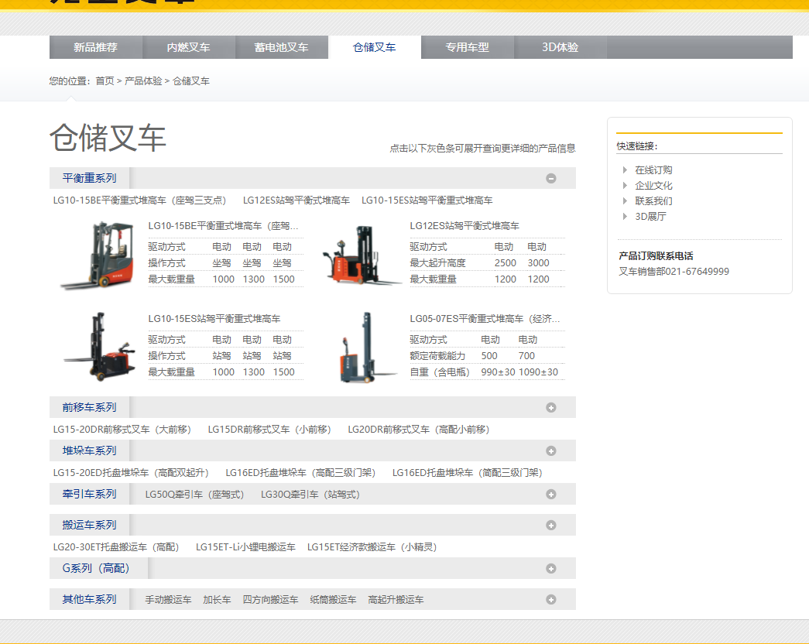
Task: Open the 在线订购 quick link
Action: point(653,170)
